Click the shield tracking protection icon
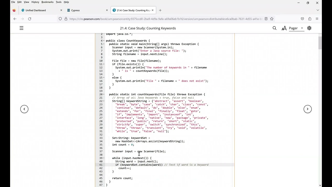Screen dimensions: 332x187 (60, 19)
